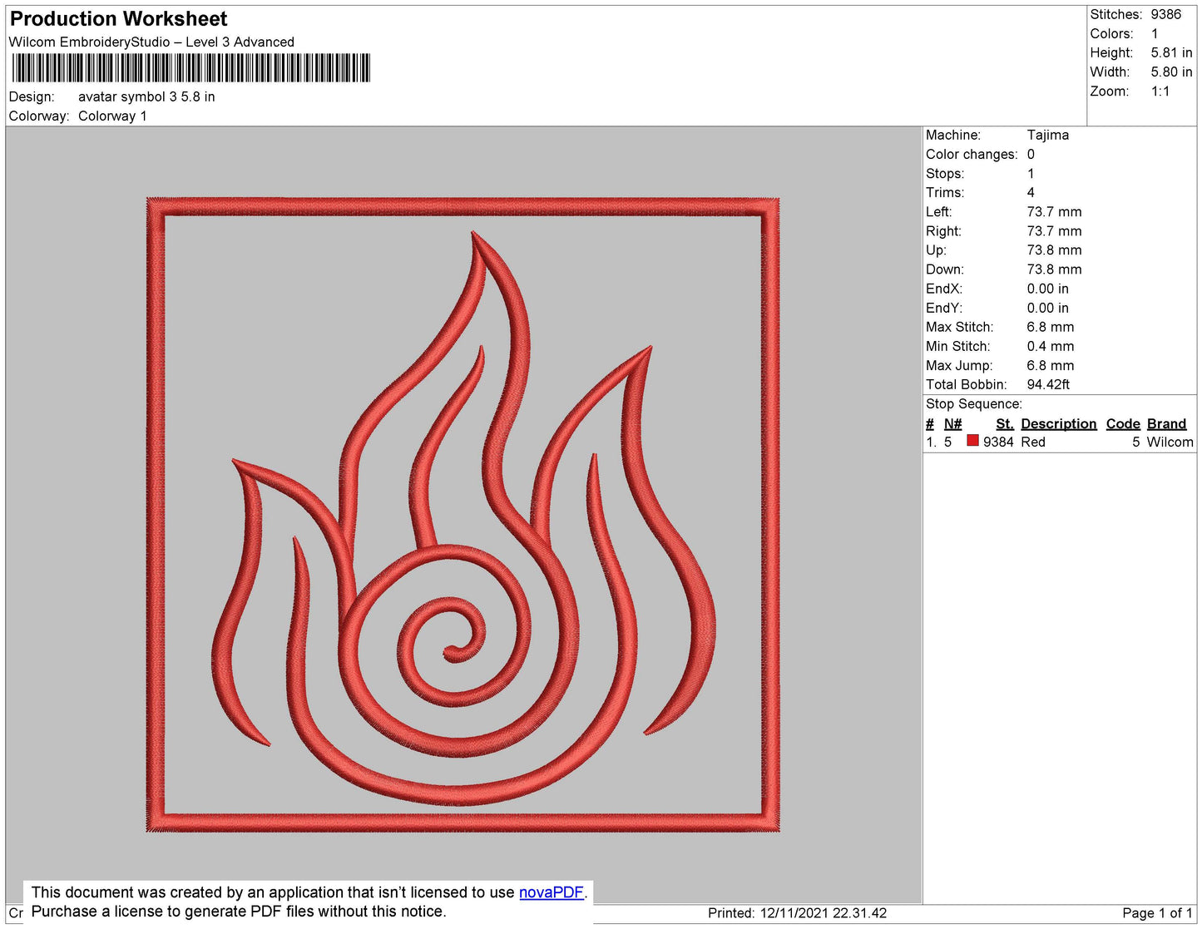Click the 'Red' color description
1202x929 pixels.
pos(1033,442)
